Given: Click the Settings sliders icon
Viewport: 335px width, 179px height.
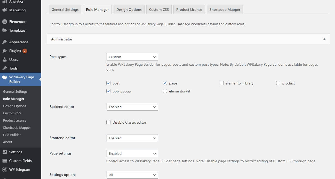Looking at the screenshot, I should point(5,152).
